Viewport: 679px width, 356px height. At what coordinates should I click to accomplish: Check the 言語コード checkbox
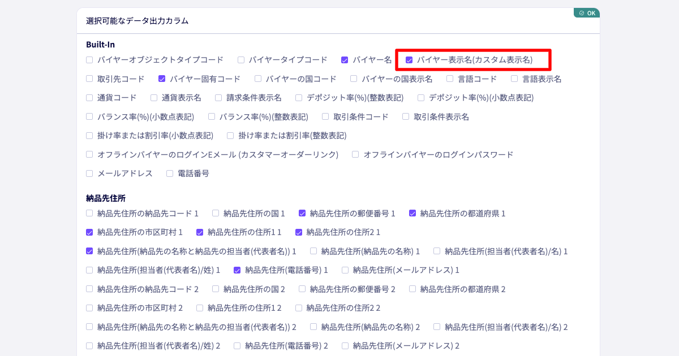click(450, 79)
